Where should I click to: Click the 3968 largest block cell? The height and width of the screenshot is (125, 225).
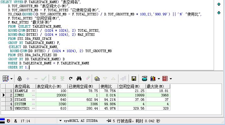(x=158, y=95)
